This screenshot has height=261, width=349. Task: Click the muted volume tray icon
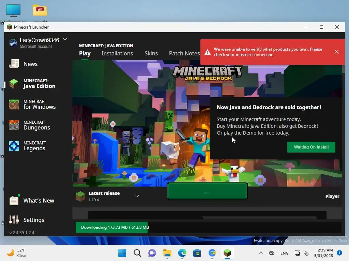pos(306,253)
